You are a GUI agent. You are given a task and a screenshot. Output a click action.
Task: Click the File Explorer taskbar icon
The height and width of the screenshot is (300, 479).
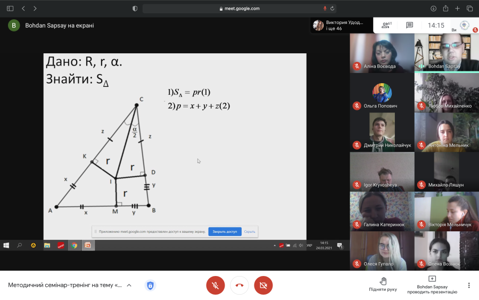47,245
